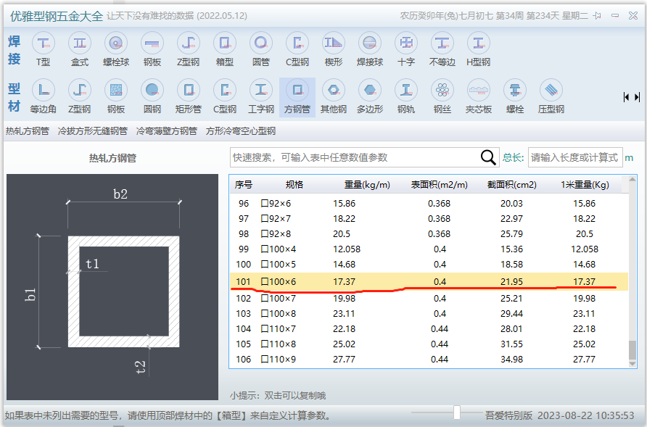Open the 冷弯薄壁方钢管 tab

(x=167, y=131)
